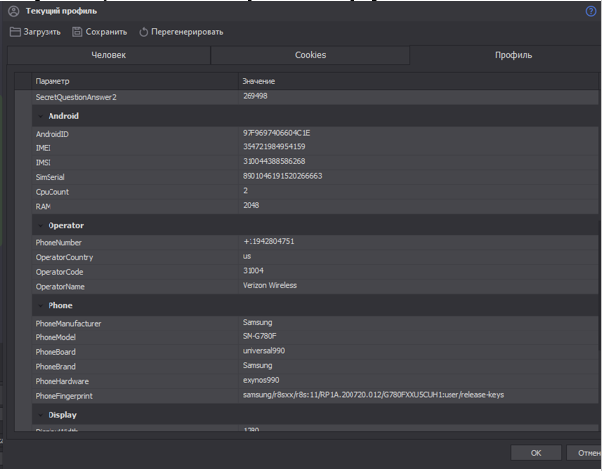Collapse the Display section
The height and width of the screenshot is (471, 602).
[40, 415]
